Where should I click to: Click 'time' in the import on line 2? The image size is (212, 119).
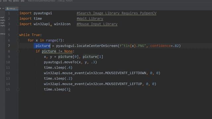pos(38,19)
